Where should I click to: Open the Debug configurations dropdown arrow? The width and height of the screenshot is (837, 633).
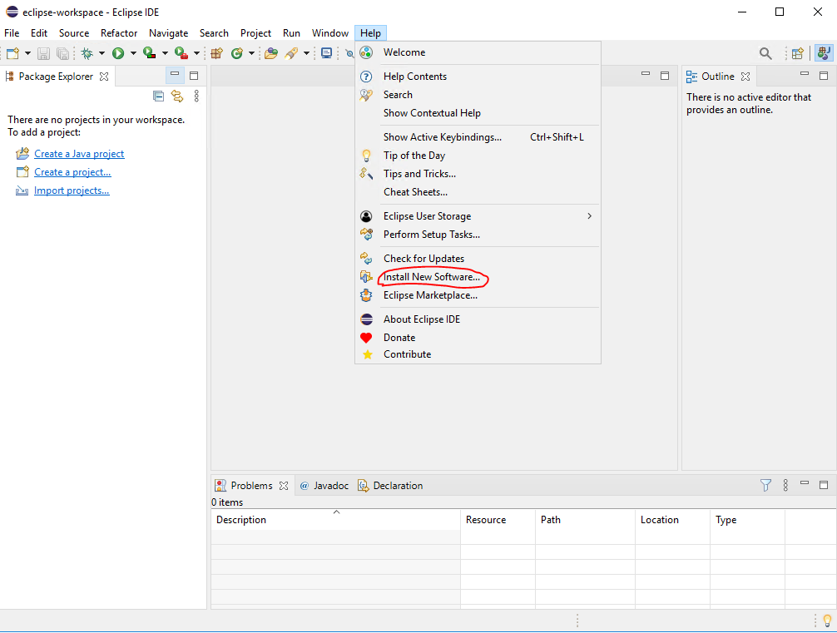(102, 53)
